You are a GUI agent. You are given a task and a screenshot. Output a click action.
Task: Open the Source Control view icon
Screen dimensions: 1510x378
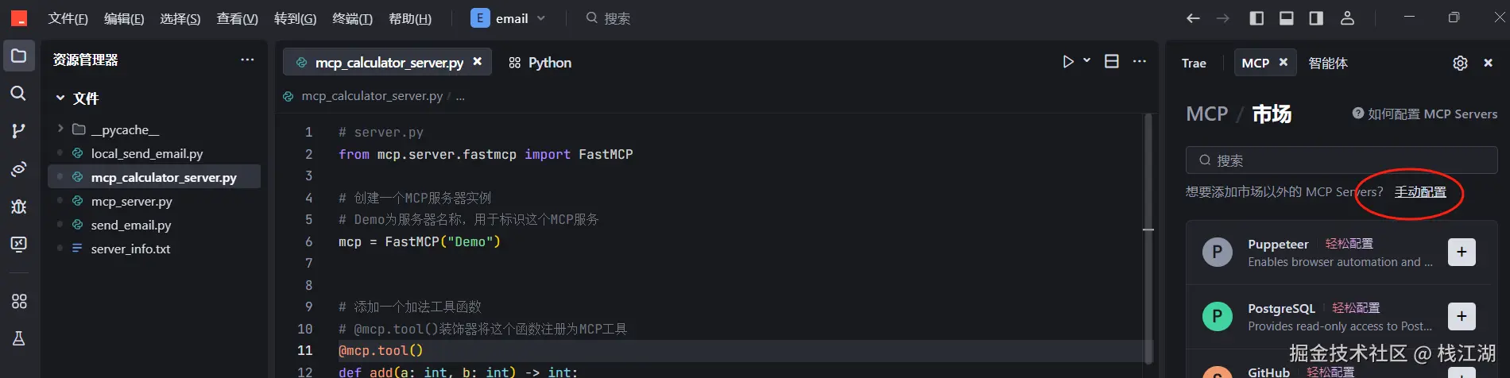[18, 131]
